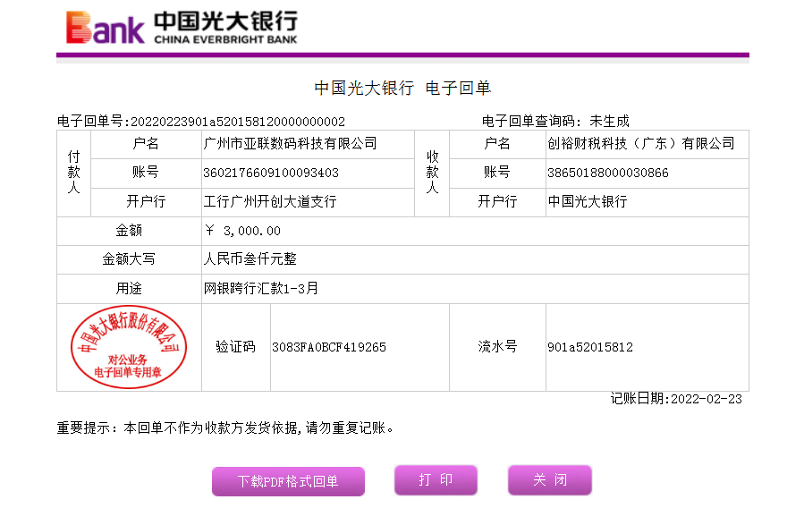Viewport: 804px width, 508px height.
Task: Select serial number 901a52015812
Action: pos(590,348)
